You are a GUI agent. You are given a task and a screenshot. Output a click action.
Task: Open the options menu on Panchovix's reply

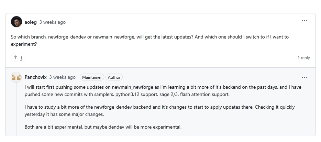(x=304, y=78)
